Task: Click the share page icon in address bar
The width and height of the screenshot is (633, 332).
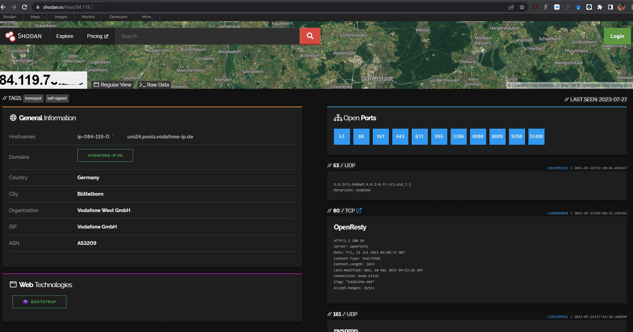Action: 511,7
